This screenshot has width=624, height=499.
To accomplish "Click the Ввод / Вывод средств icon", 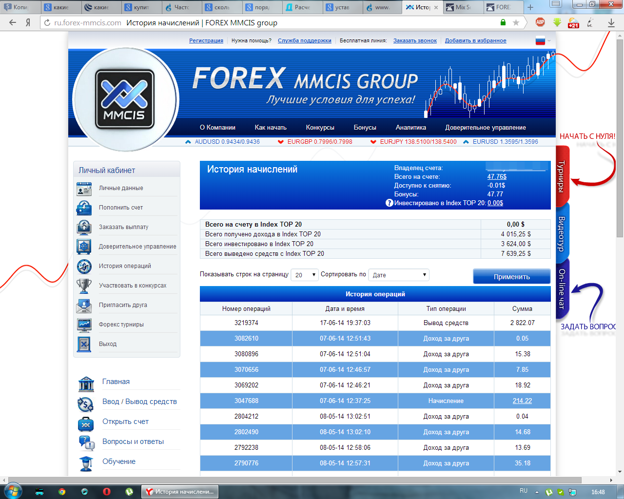I will click(86, 403).
